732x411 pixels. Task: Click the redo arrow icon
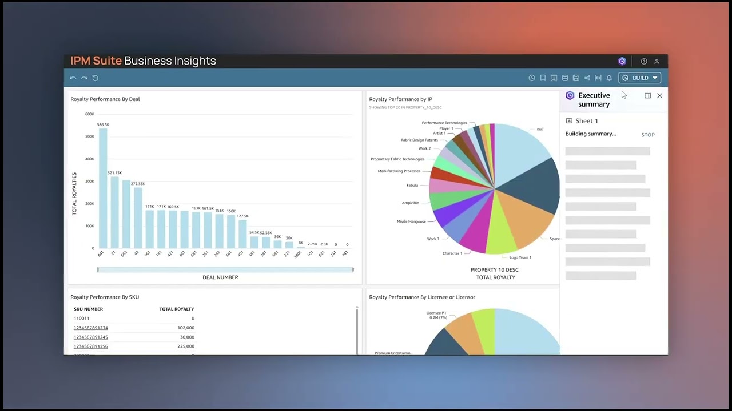[x=84, y=78]
